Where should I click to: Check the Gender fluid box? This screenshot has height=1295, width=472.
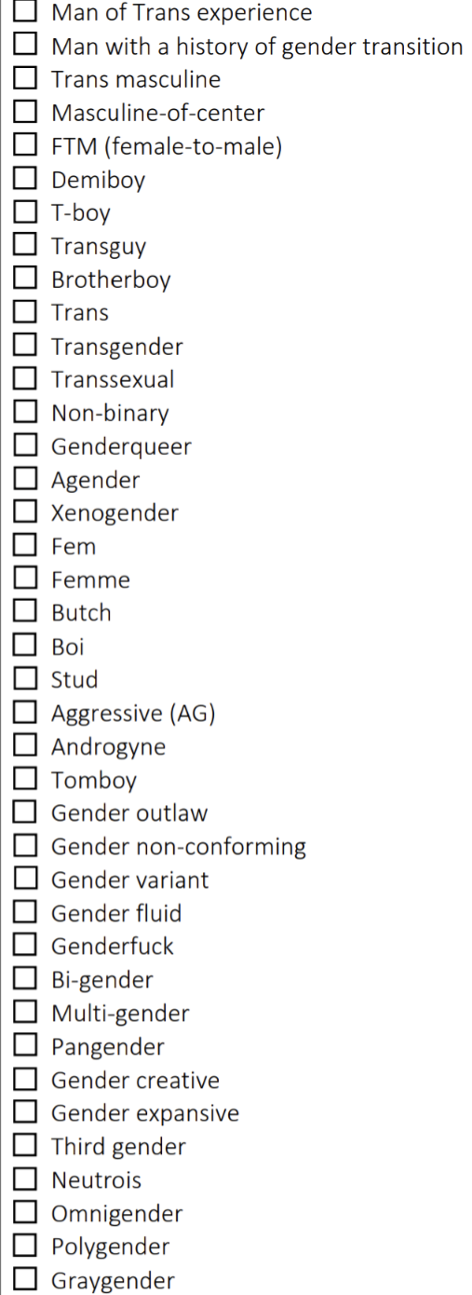click(25, 913)
